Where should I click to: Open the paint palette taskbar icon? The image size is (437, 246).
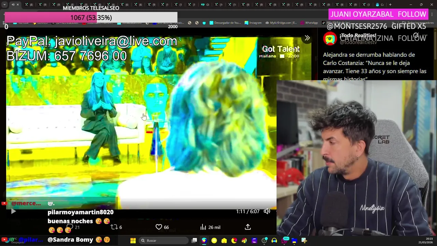point(244,241)
